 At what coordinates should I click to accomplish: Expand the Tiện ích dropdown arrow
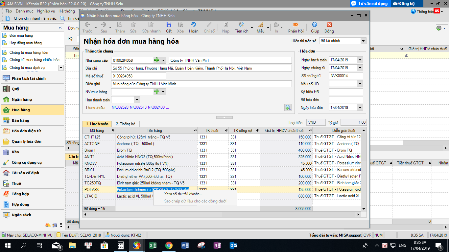point(252,28)
